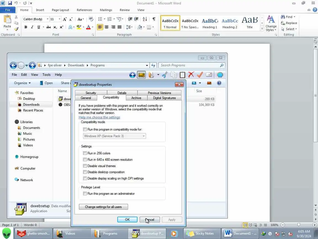This screenshot has width=318, height=239.
Task: Open Tools menu in Explorer
Action: pos(46,75)
